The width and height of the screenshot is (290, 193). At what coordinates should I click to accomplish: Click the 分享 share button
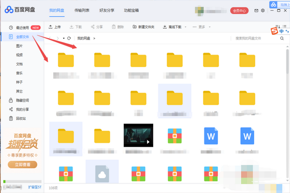(97, 27)
